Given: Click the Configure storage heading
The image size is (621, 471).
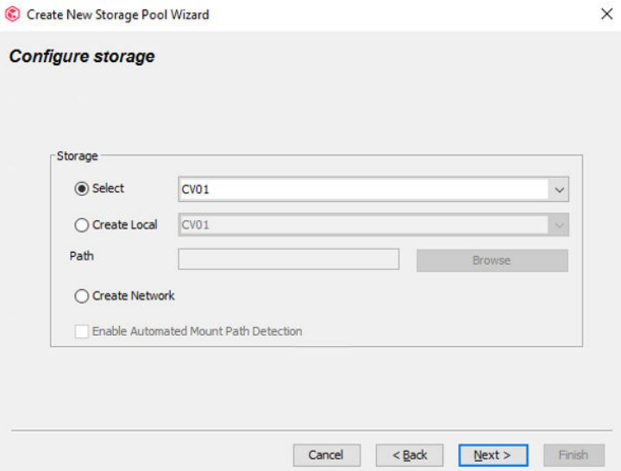Looking at the screenshot, I should click(x=82, y=57).
